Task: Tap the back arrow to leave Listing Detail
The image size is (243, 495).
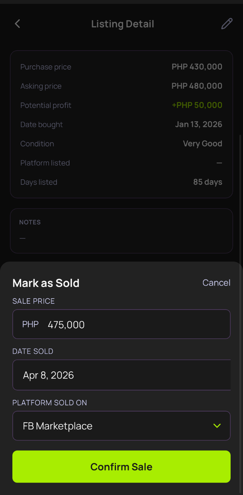Action: pos(17,24)
